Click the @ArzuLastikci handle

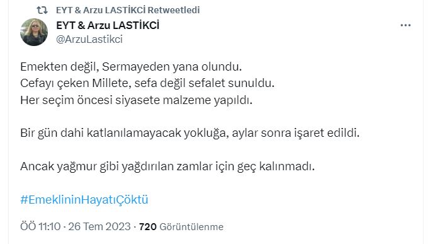tap(89, 39)
